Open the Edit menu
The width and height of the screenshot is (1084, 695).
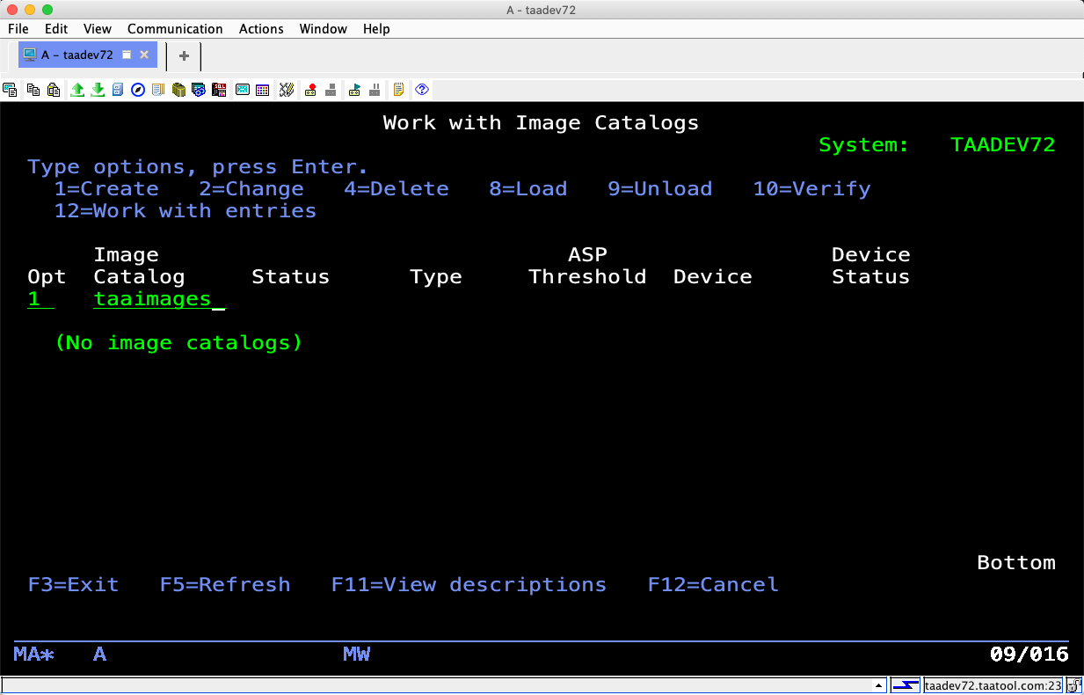coord(56,29)
